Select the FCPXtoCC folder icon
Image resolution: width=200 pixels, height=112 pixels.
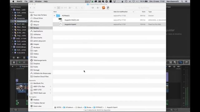click(x=58, y=16)
